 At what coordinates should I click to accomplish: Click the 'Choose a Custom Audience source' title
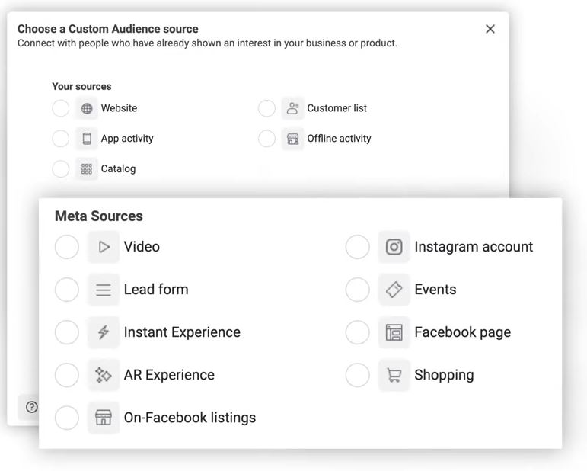coord(108,29)
